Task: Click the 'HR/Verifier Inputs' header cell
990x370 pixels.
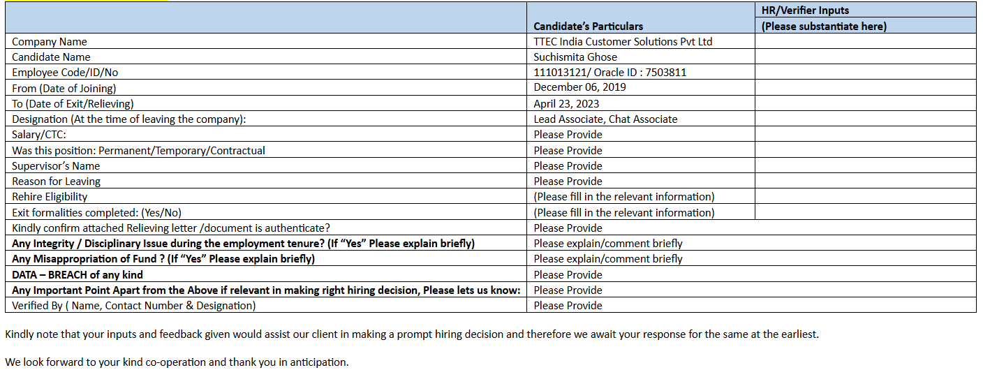Action: [x=805, y=10]
